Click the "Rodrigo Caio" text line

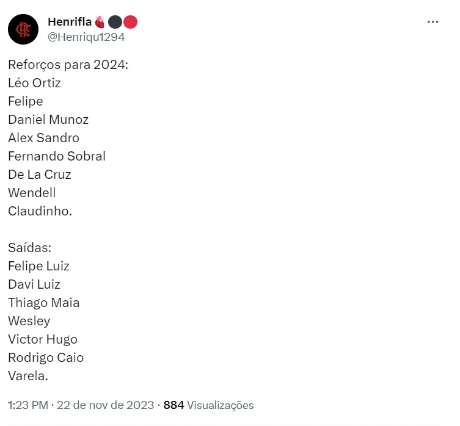[46, 358]
